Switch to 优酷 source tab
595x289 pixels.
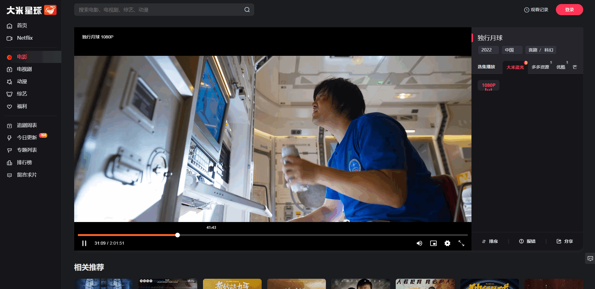point(561,67)
